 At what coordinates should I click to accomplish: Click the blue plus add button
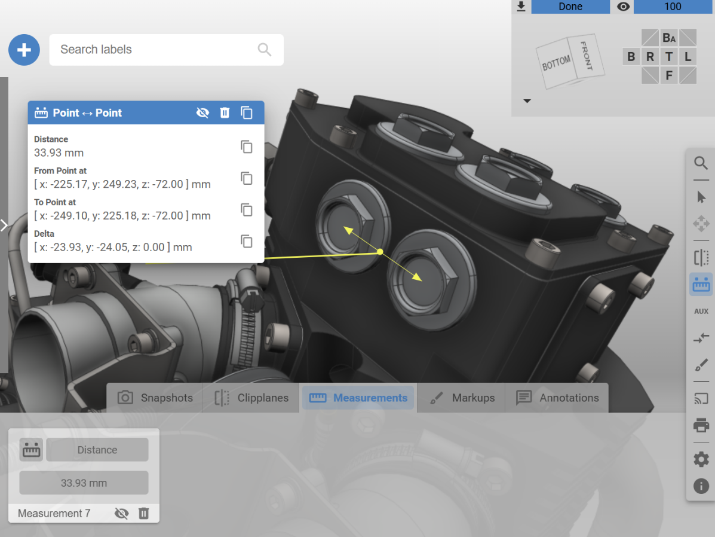24,50
